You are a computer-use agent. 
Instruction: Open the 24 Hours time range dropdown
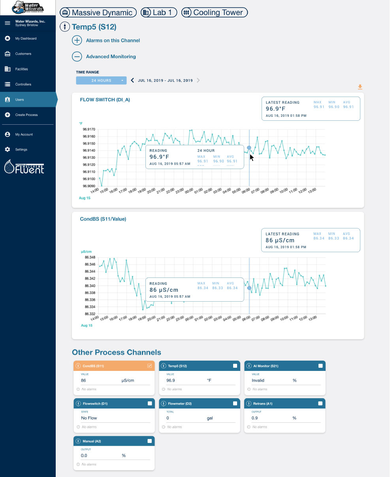click(101, 80)
